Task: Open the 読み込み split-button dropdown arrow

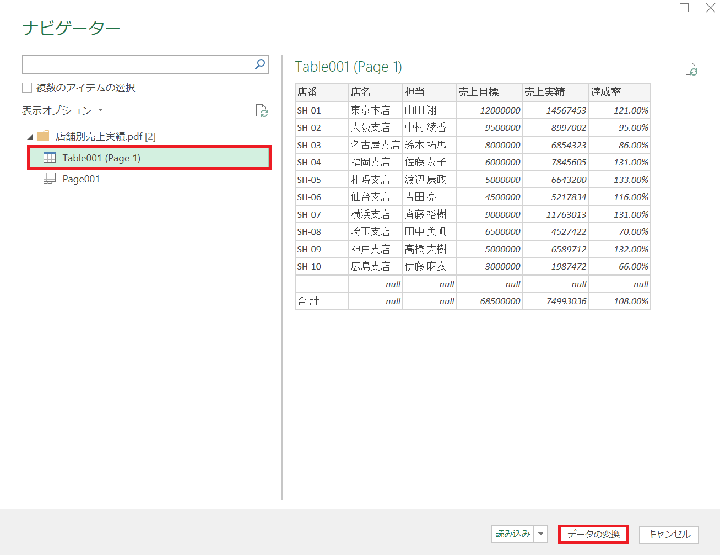Action: coord(541,534)
